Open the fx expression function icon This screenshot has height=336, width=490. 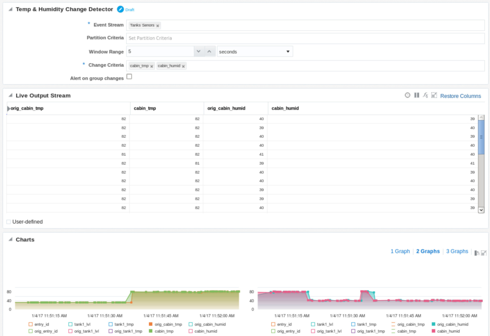point(425,95)
